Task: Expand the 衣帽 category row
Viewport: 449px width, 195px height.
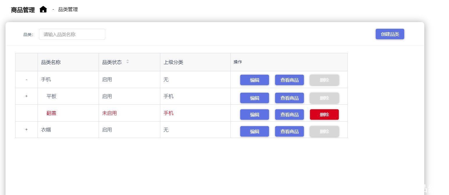Action: 26,130
